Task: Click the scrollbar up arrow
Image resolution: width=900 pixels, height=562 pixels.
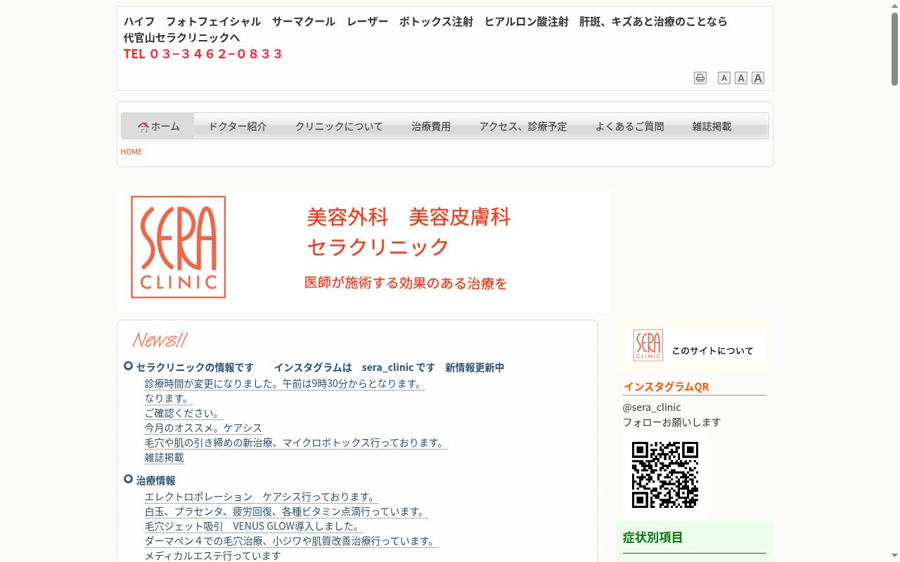Action: coord(894,5)
